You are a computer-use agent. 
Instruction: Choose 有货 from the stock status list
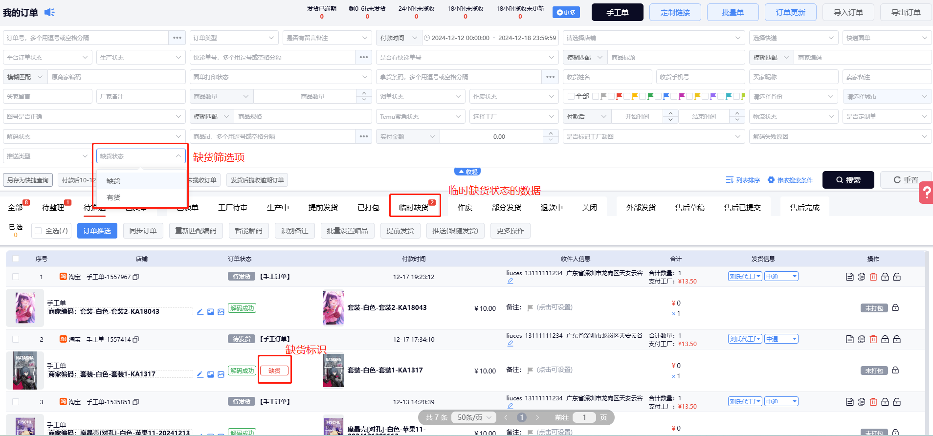(x=142, y=197)
